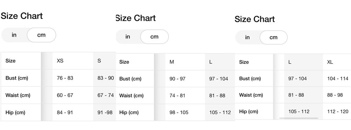Click Waist (cm) row label in left chart
Screen dimensions: 351x130
coord(18,95)
